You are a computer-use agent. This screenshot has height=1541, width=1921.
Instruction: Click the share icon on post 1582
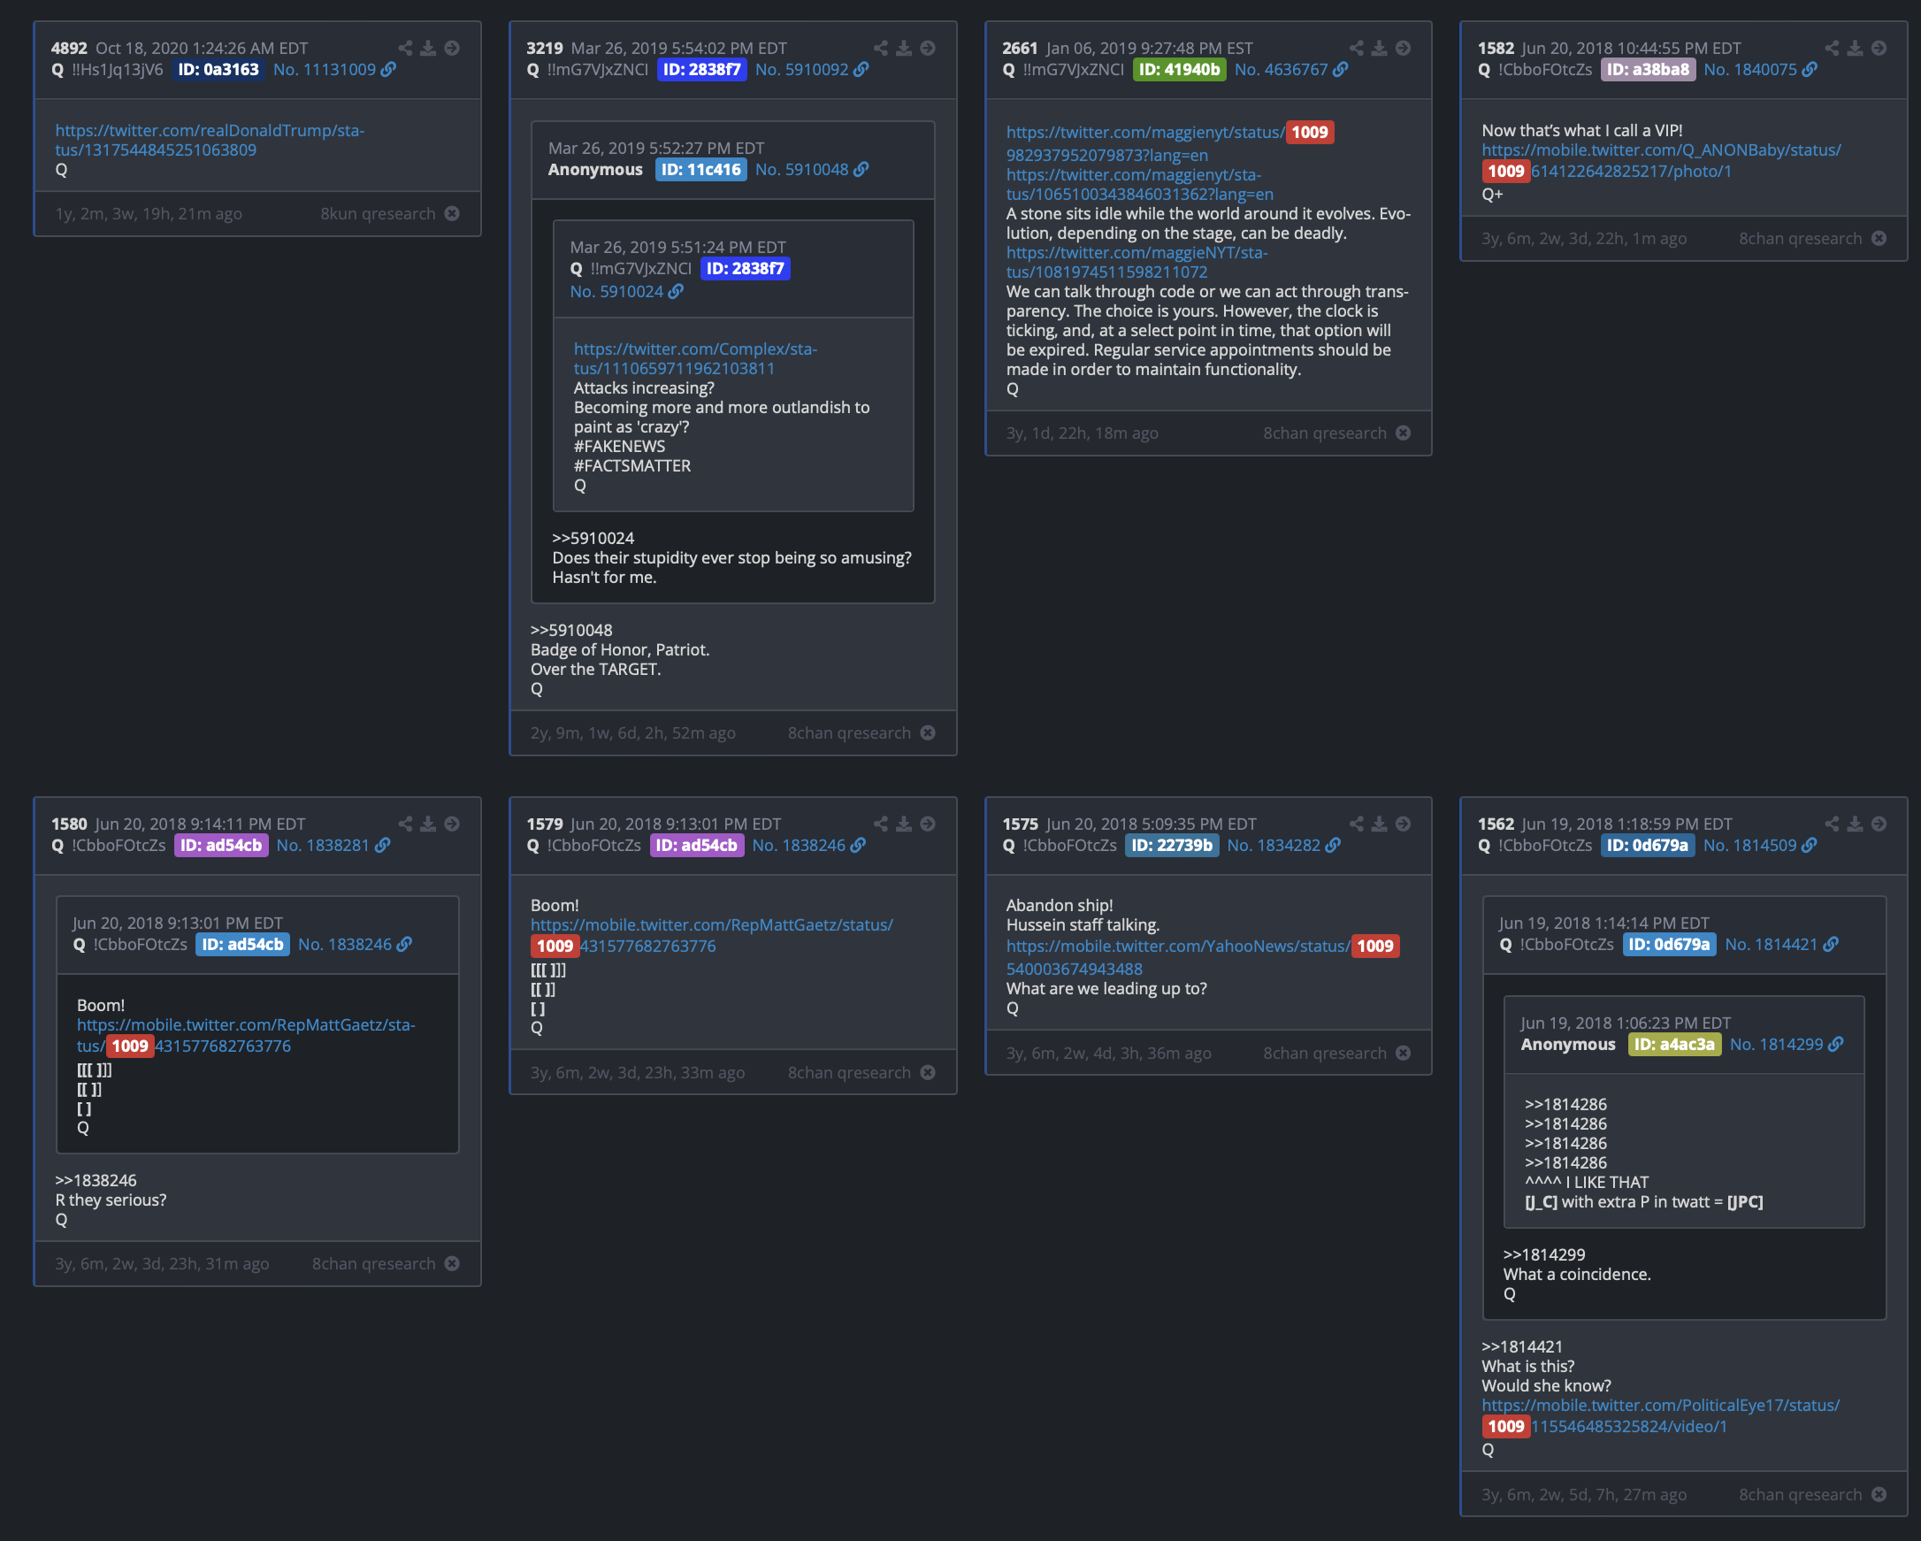click(1832, 48)
